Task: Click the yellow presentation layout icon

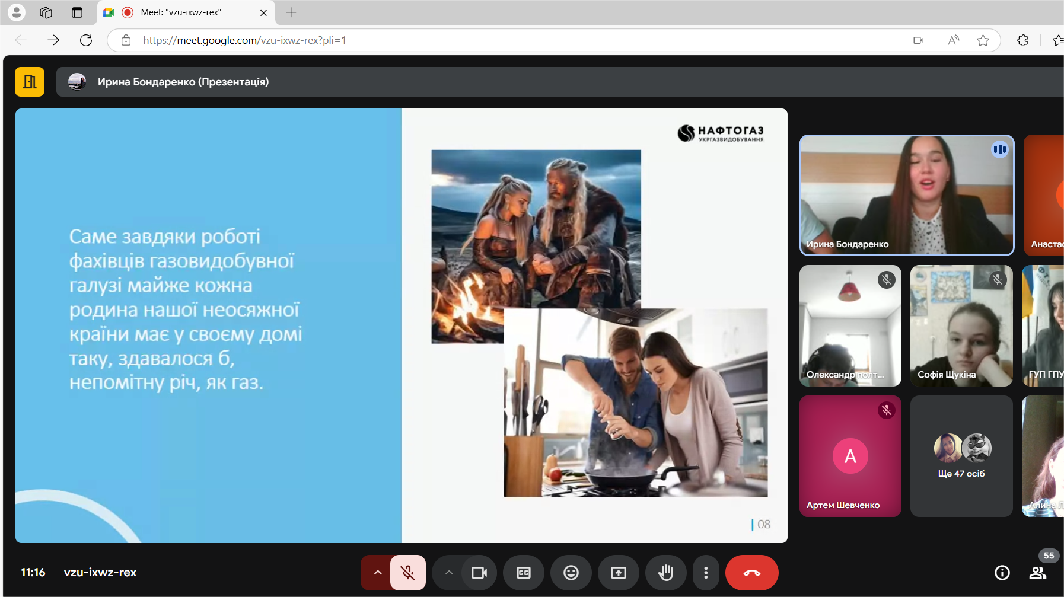Action: pos(30,82)
